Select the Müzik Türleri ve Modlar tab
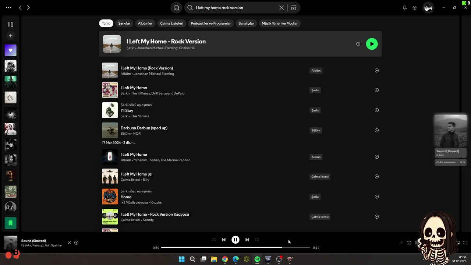 [x=280, y=23]
